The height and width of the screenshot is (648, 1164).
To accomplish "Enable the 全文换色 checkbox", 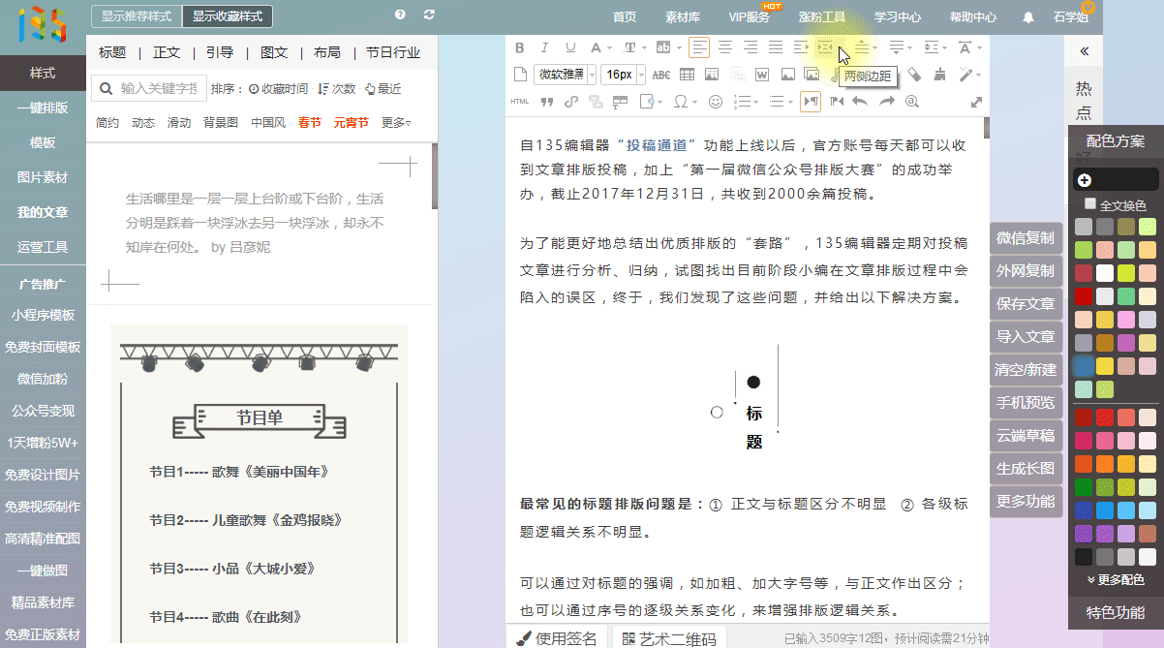I will coord(1090,204).
